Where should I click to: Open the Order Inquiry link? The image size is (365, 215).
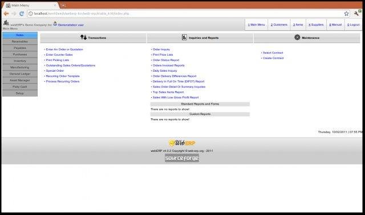coord(161,49)
